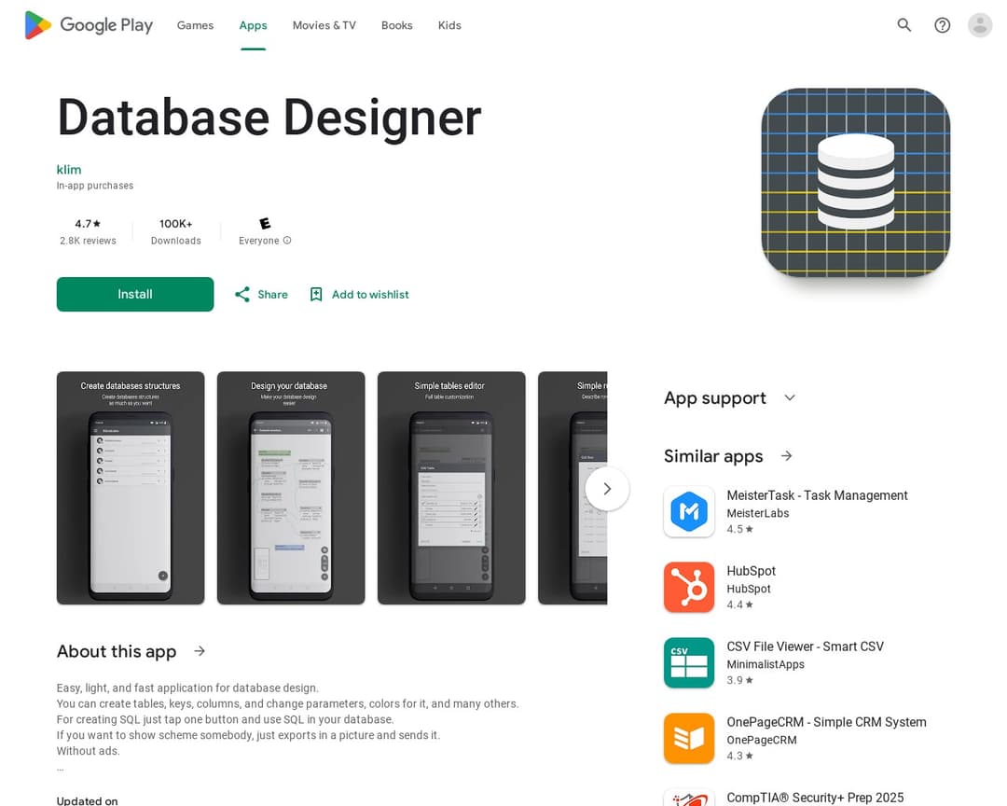1007x806 pixels.
Task: Click the Database Designer app icon
Action: (x=855, y=183)
